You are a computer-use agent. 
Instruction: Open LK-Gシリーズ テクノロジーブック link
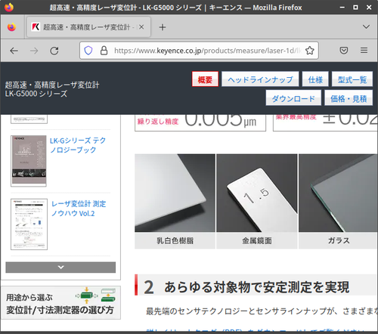[x=78, y=145]
